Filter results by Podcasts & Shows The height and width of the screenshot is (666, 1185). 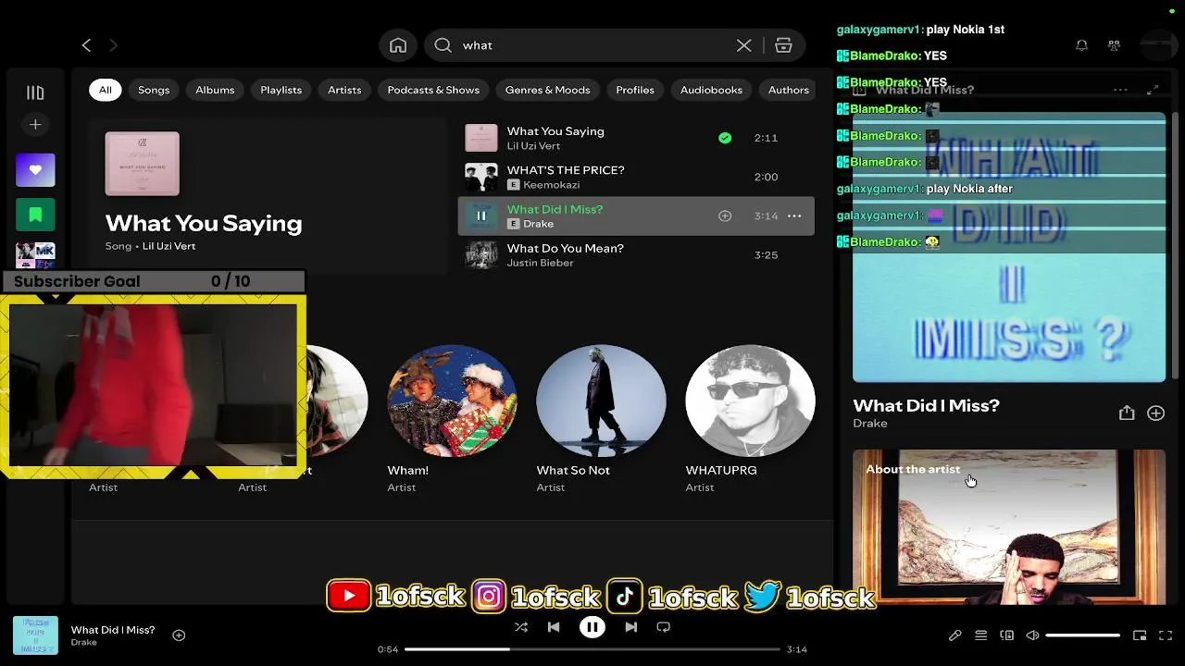(x=433, y=90)
